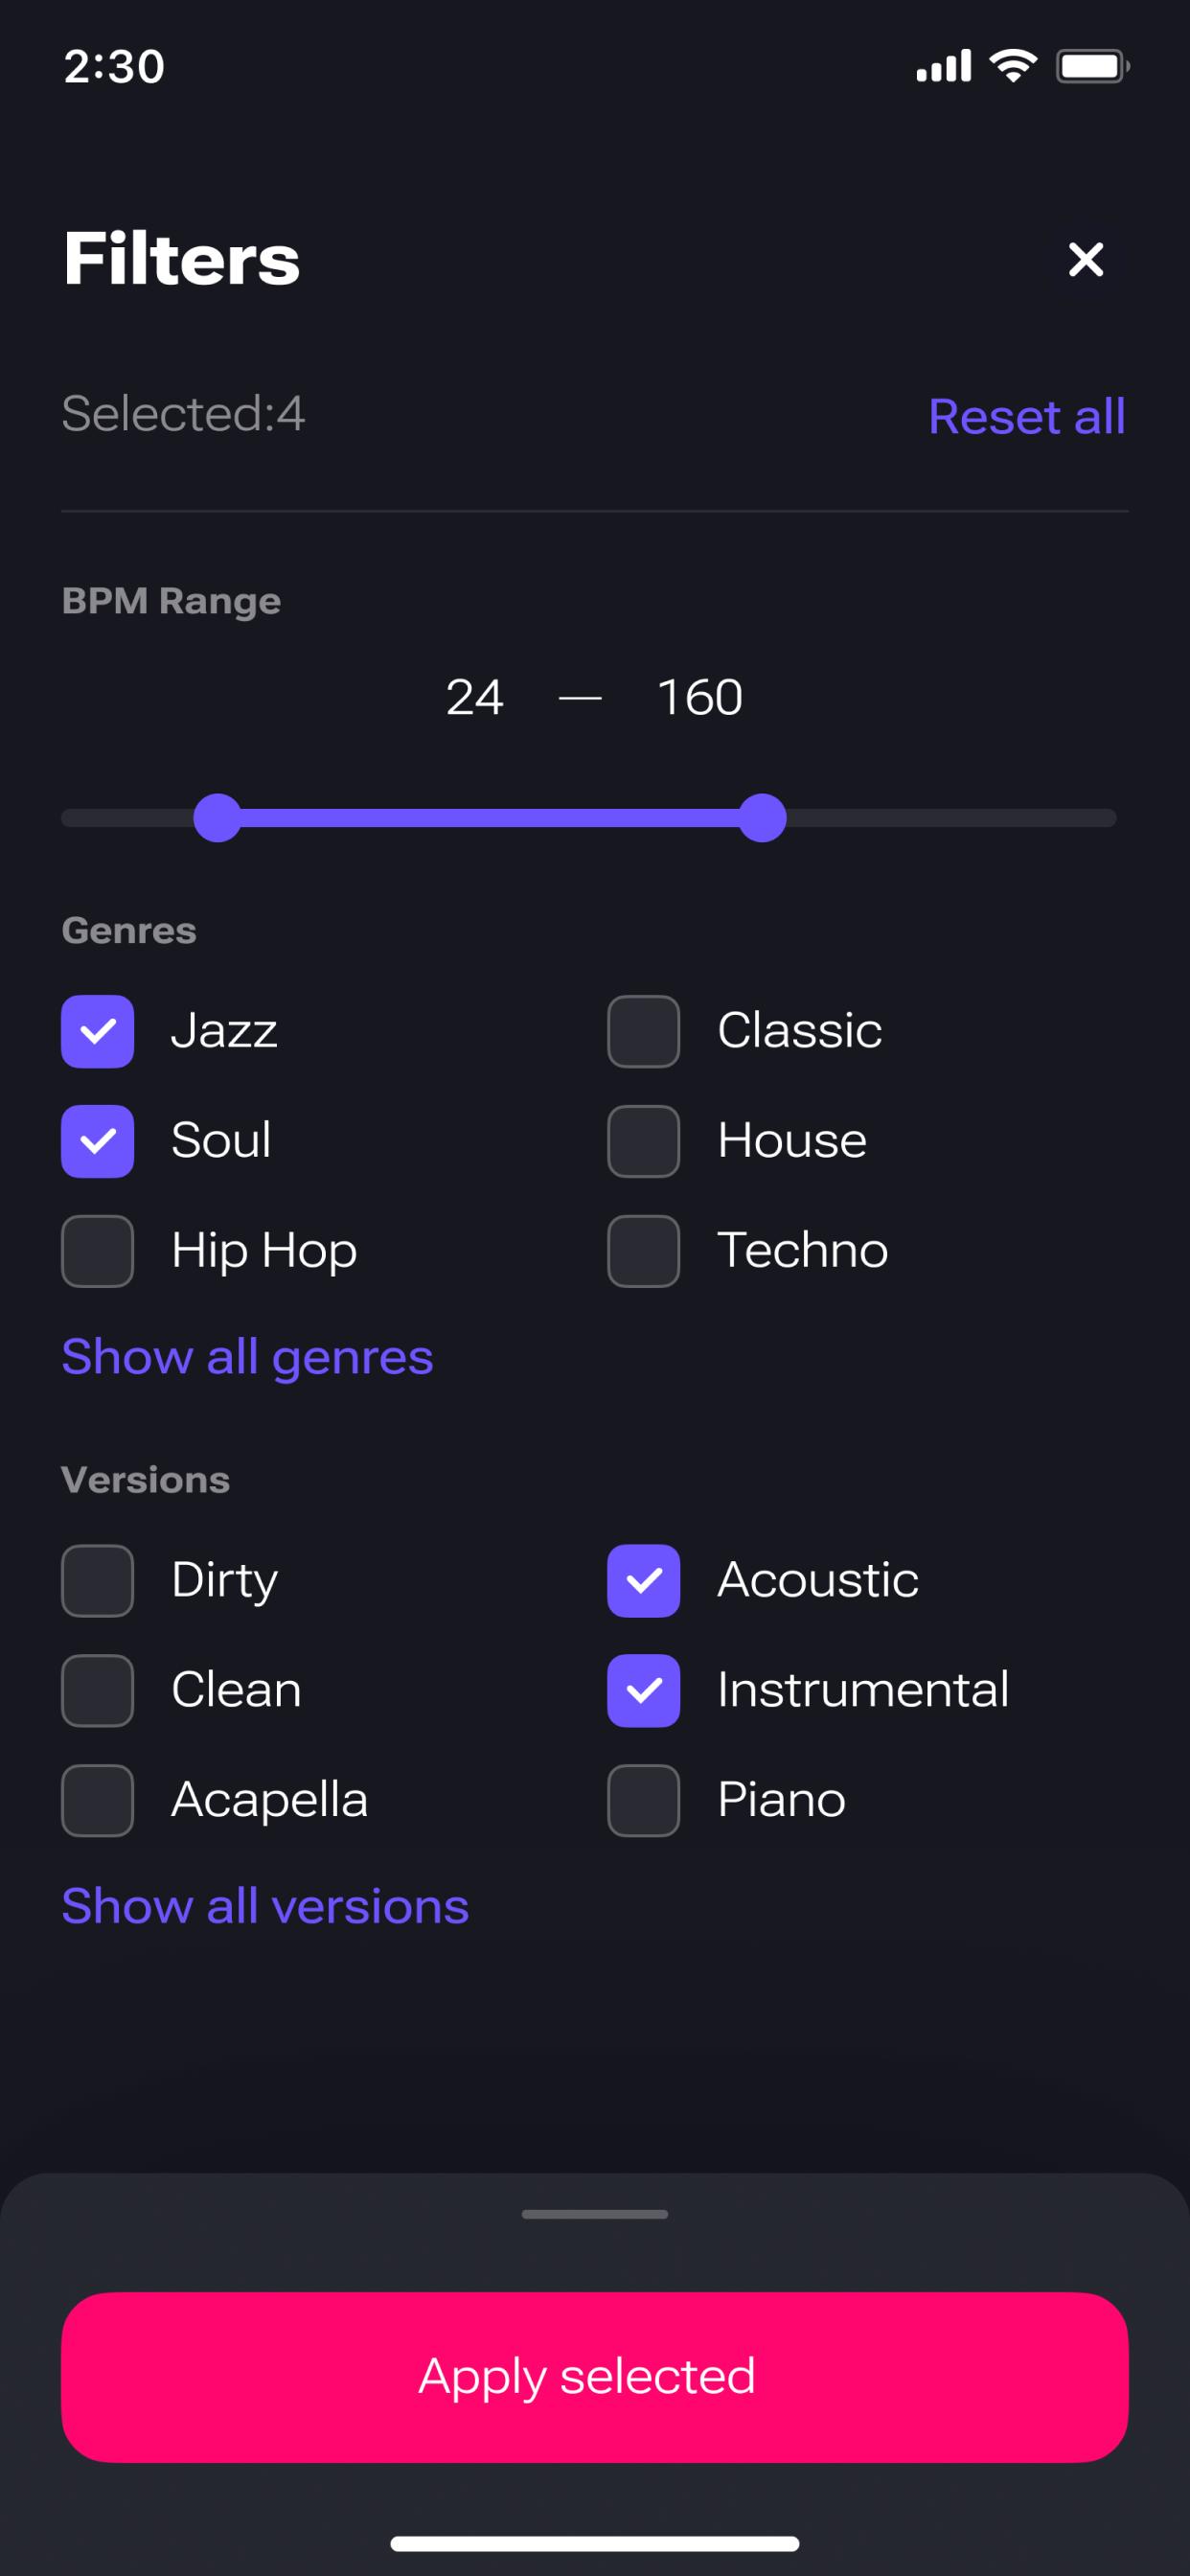1190x2576 pixels.
Task: Uncheck the Jazz genre checkbox
Action: [98, 1031]
